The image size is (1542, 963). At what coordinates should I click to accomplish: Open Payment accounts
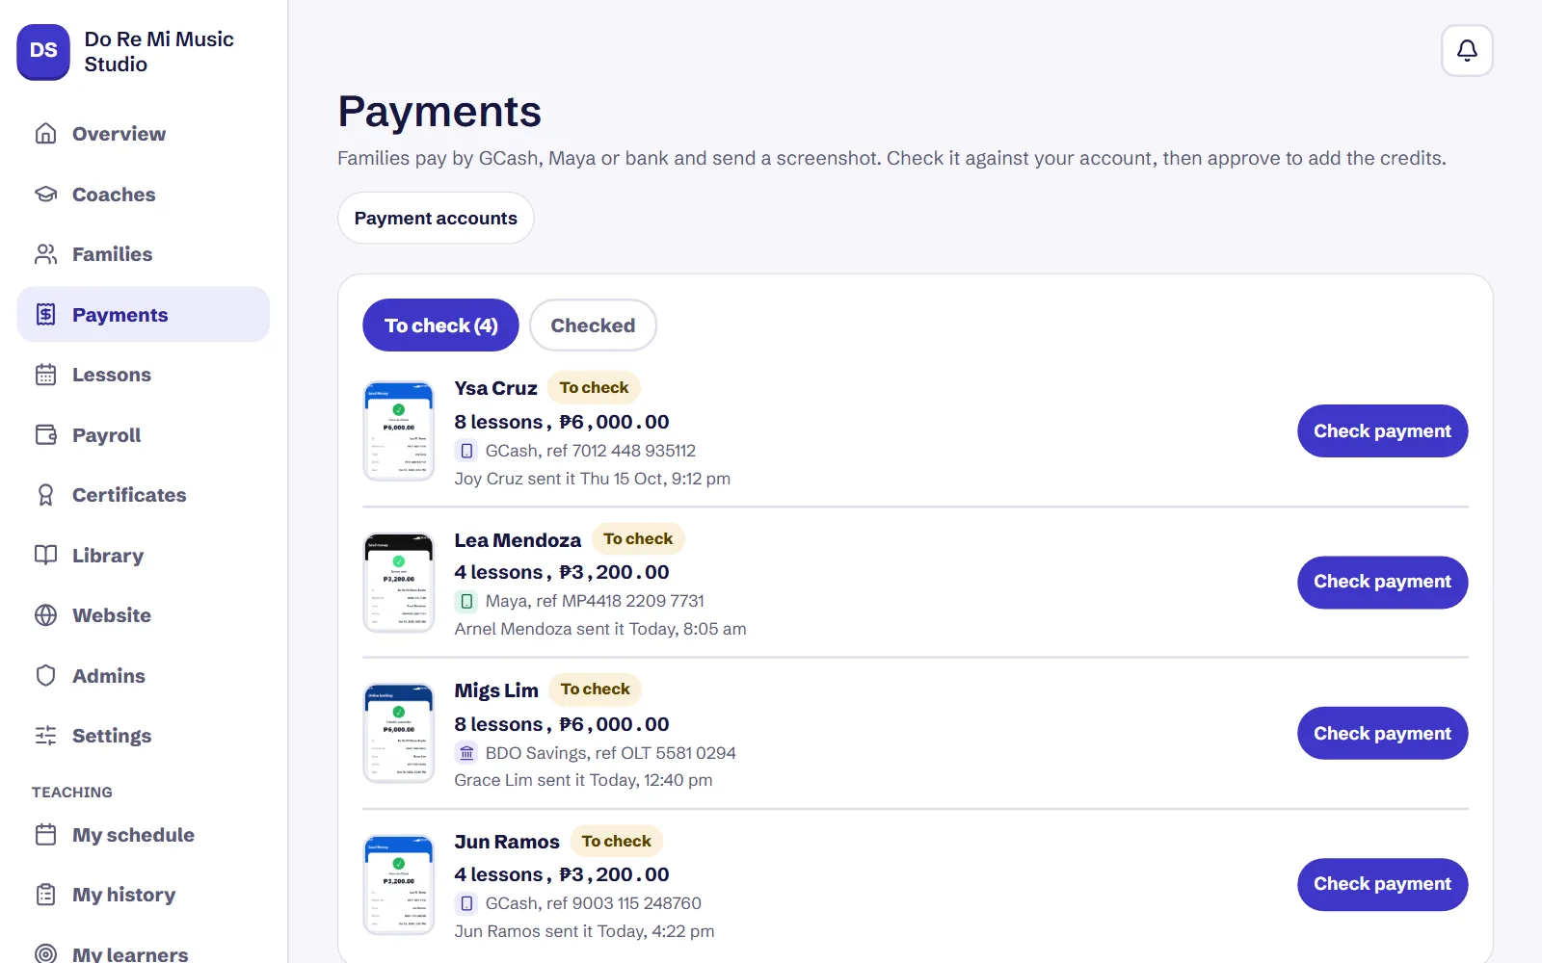[x=436, y=219]
